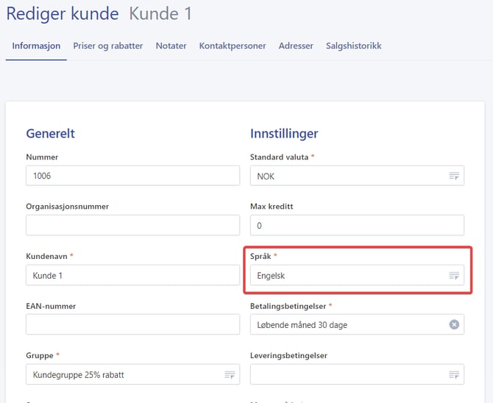The width and height of the screenshot is (493, 403).
Task: Select the Adresser tab
Action: (x=296, y=46)
